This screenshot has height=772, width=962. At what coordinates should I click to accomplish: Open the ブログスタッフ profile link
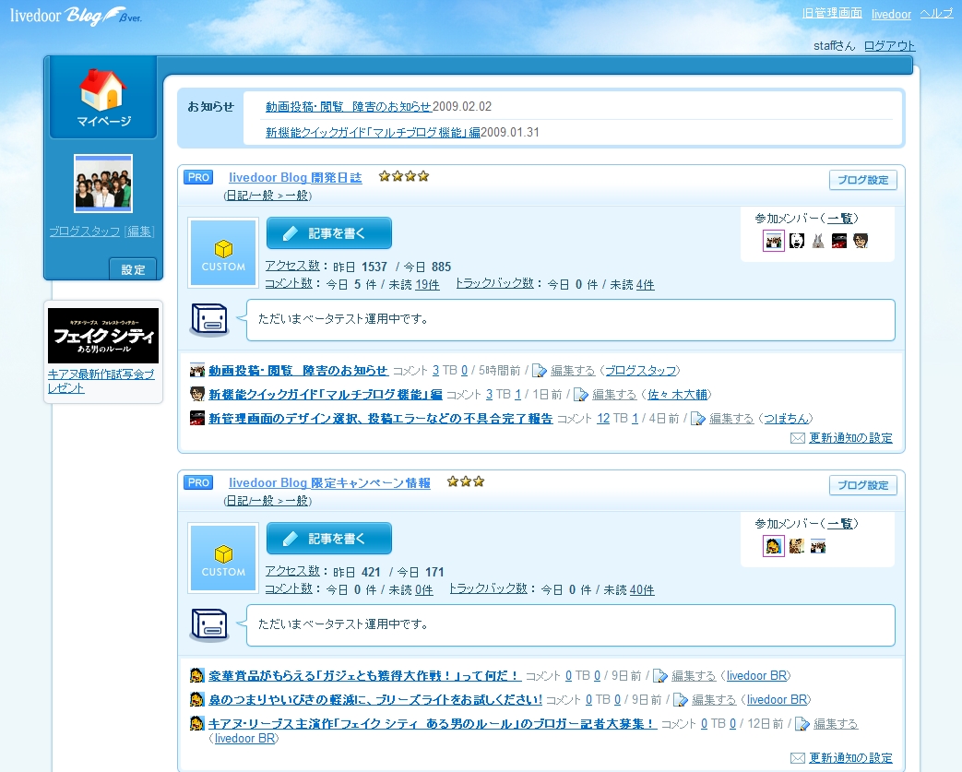85,232
